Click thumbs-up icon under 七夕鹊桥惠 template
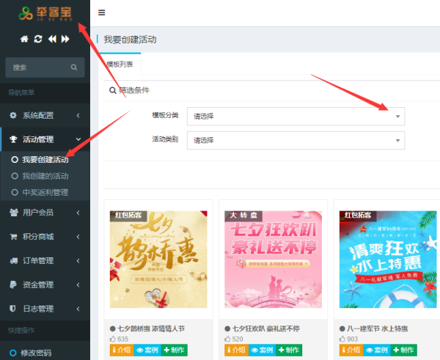The image size is (440, 360). [113, 339]
